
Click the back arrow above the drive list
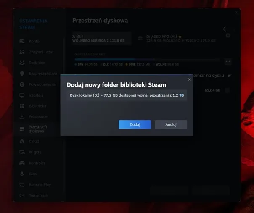pos(225,29)
